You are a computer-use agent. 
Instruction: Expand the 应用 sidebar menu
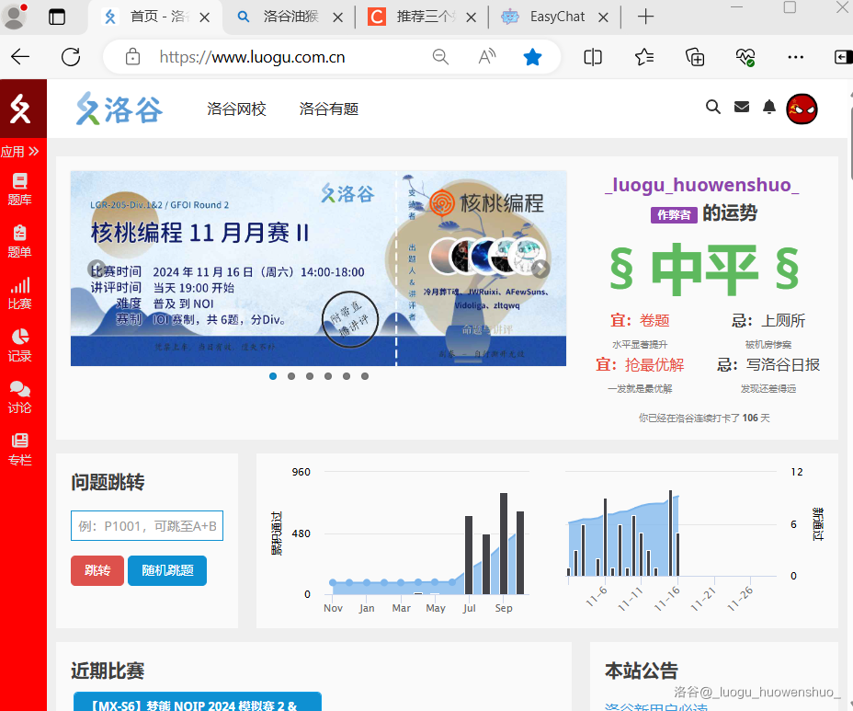coord(19,151)
